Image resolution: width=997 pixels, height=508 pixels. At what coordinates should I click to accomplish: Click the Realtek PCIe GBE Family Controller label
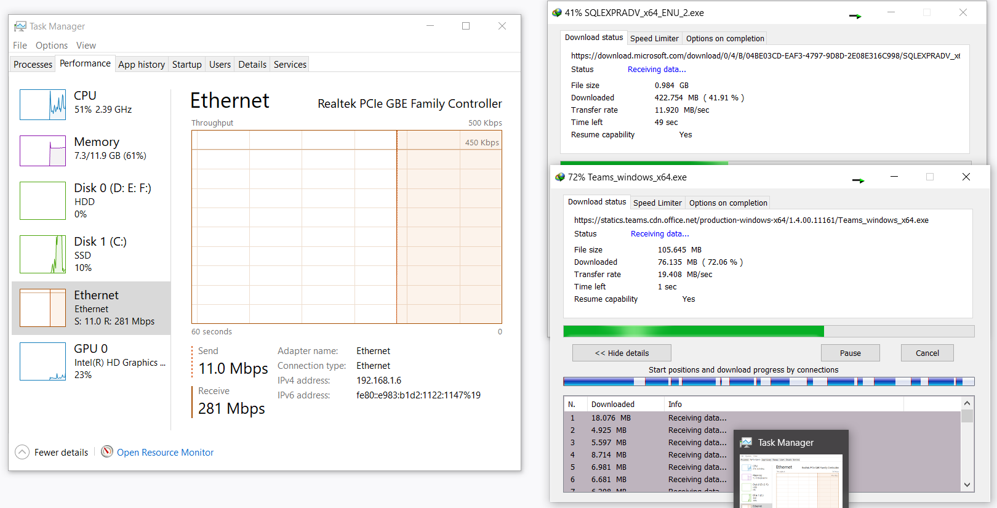click(x=410, y=103)
